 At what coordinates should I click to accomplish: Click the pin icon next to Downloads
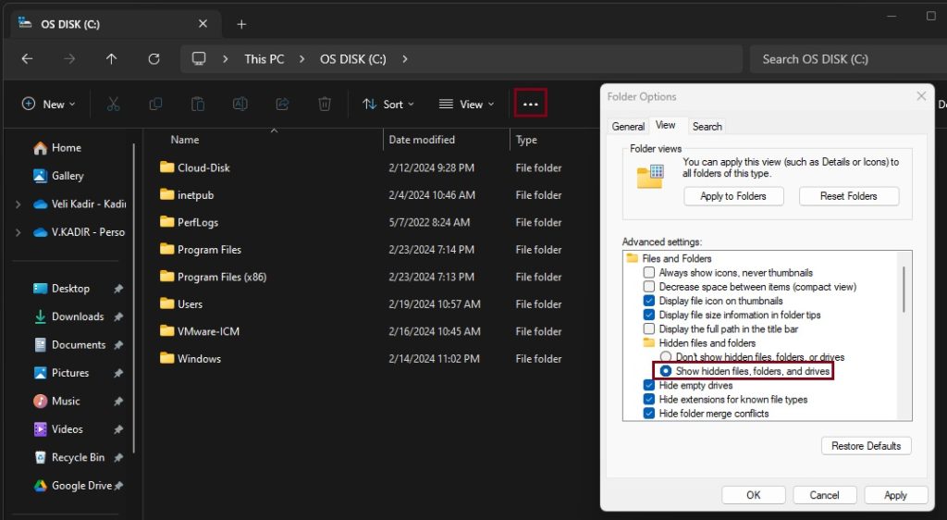(118, 316)
